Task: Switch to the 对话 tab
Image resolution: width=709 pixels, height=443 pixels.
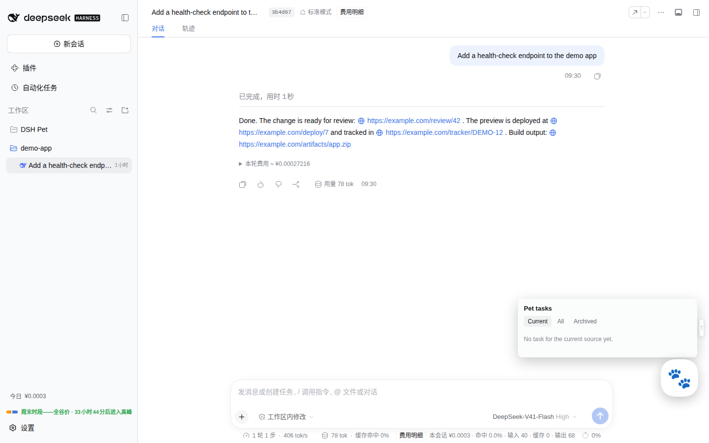Action: [x=158, y=29]
